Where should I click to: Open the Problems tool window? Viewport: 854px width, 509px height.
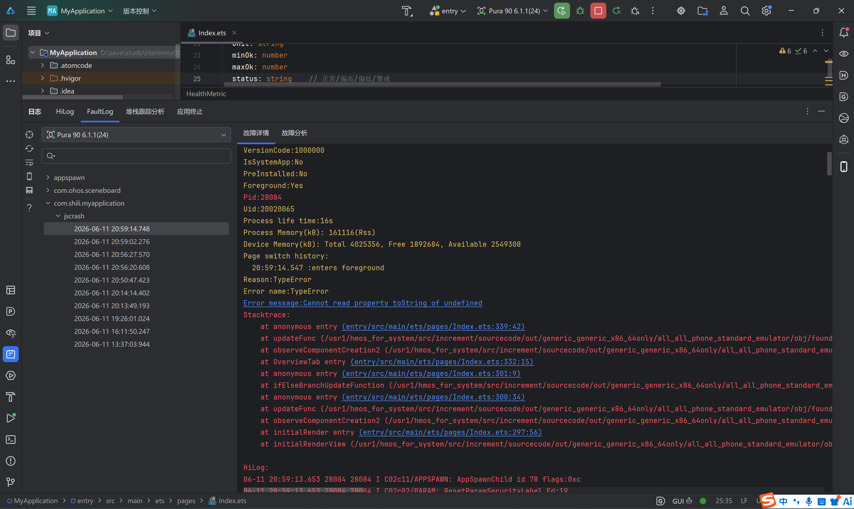pyautogui.click(x=11, y=461)
